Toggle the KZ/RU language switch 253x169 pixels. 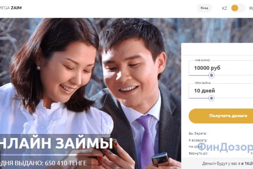(x=238, y=8)
